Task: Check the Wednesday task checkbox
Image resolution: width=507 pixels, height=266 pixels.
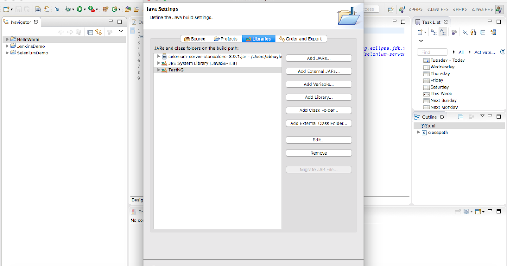Action: point(425,67)
